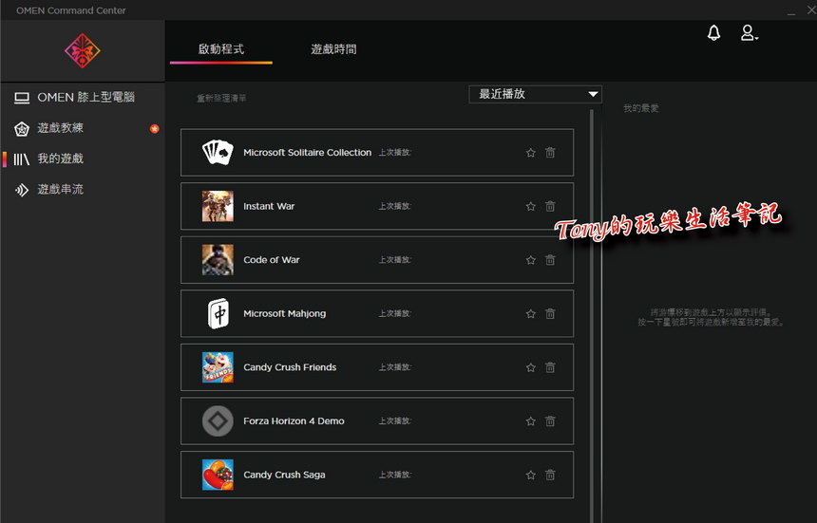This screenshot has width=817, height=523.
Task: Click the OMEN diamond logo
Action: [x=83, y=51]
